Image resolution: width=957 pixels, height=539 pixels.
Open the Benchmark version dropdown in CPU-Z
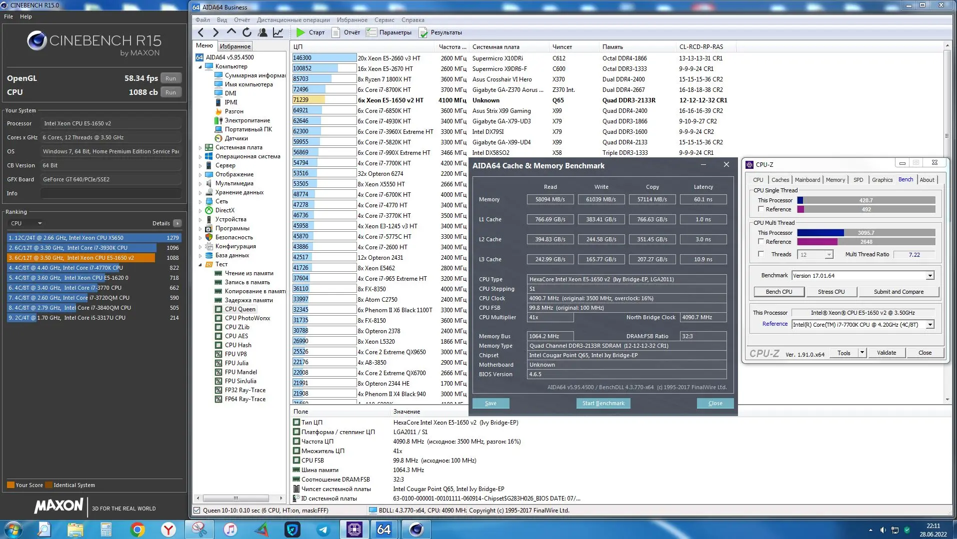pyautogui.click(x=929, y=276)
